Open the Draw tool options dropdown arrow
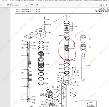Viewport: 109px width, 107px height. [x=22, y=5]
